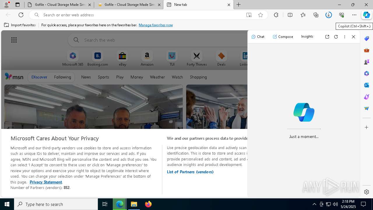Select the Following feed tab
This screenshot has height=210, width=373.
(x=62, y=77)
